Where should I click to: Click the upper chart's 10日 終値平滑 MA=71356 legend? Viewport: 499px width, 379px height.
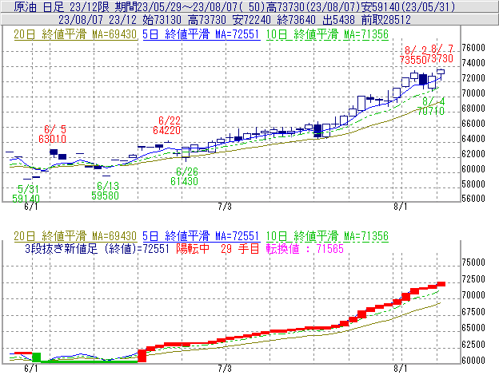(327, 34)
